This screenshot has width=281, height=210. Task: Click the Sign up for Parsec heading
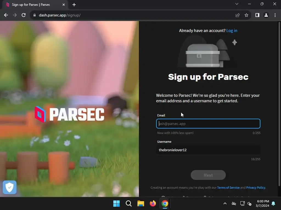point(208,77)
